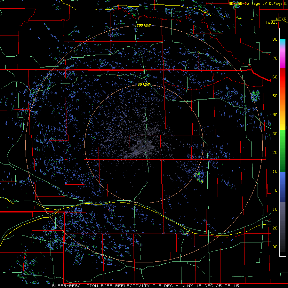
Task: Click the "[dBZ]" unit label
Action: click(x=272, y=22)
